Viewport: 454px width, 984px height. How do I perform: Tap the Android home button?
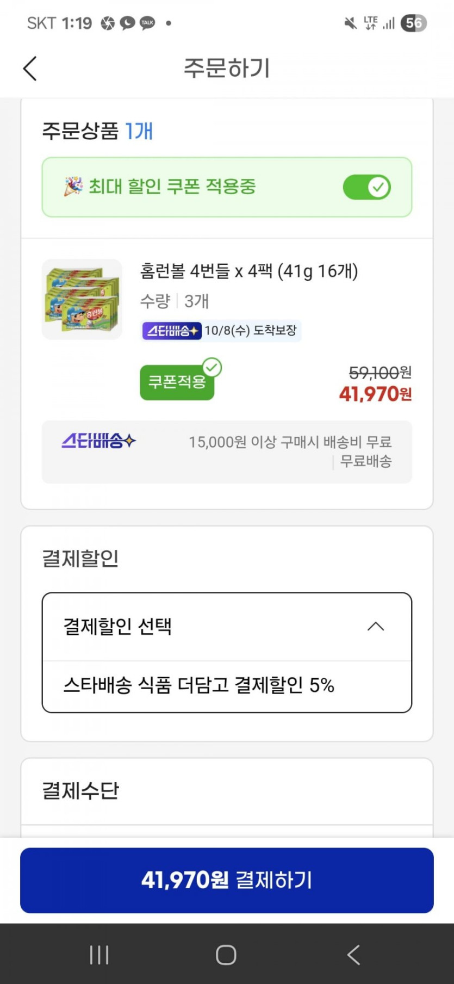coord(226,955)
